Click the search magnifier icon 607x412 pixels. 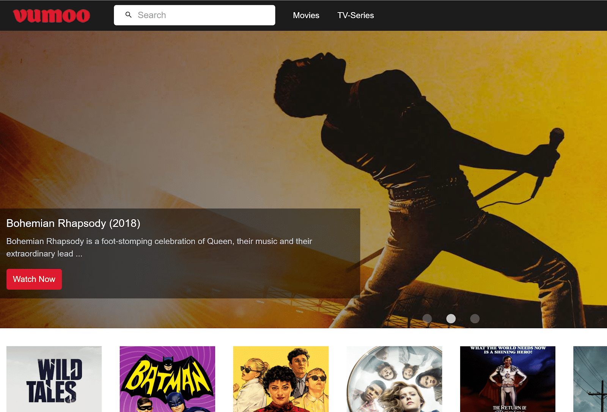129,15
